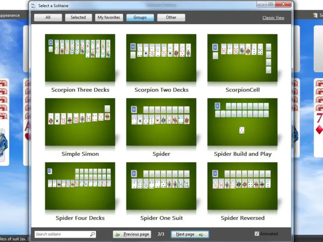Choose Spider Four Decks game thumbnail
This screenshot has width=323, height=242.
pos(80,186)
